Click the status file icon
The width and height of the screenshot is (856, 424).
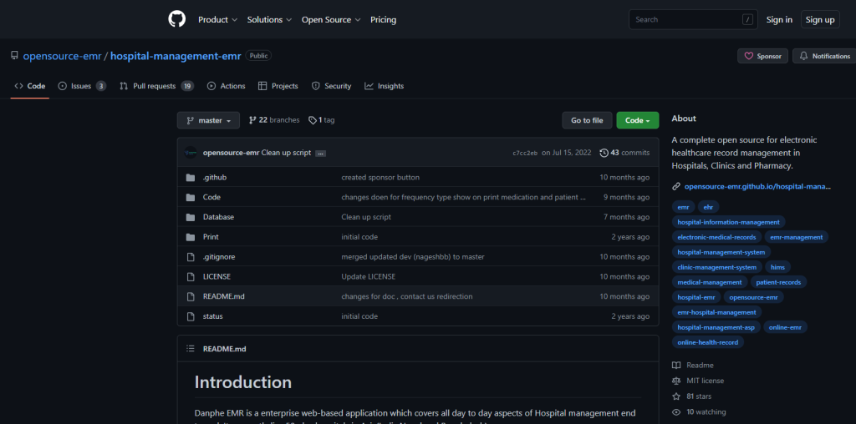click(x=191, y=316)
